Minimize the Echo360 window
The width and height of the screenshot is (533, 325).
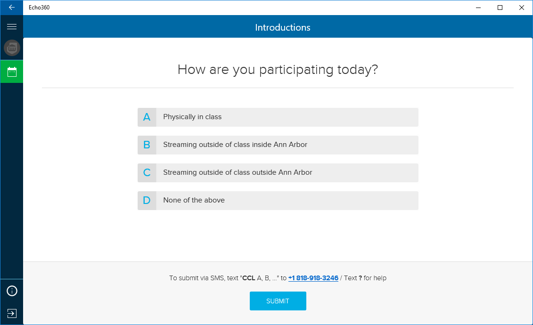click(x=478, y=8)
